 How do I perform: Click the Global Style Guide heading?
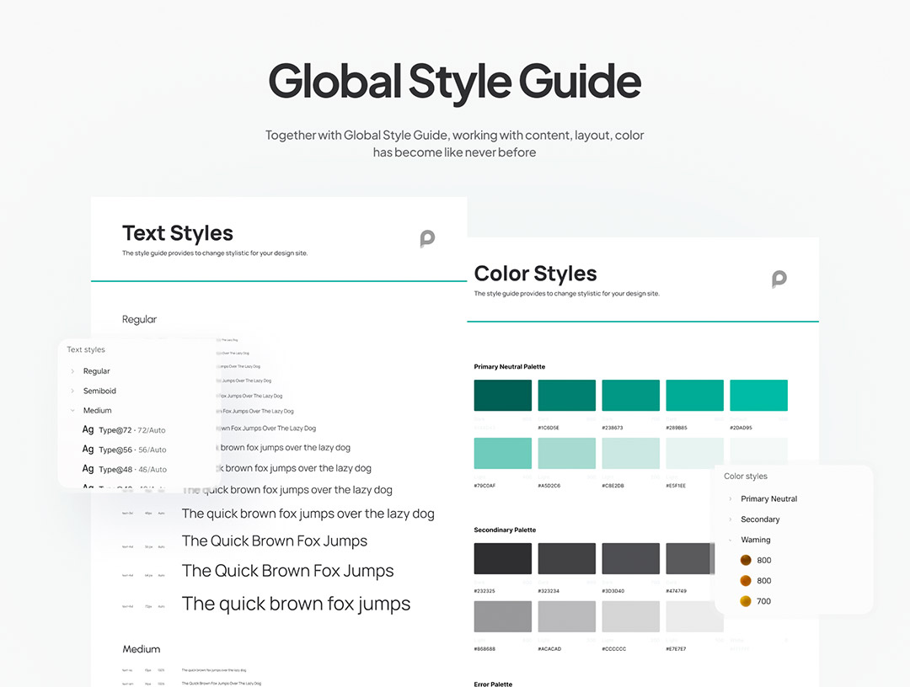point(454,82)
